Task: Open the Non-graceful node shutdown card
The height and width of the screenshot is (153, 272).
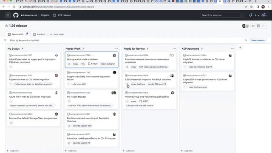Action: click(x=82, y=59)
